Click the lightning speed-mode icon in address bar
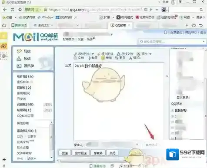 click(151, 10)
